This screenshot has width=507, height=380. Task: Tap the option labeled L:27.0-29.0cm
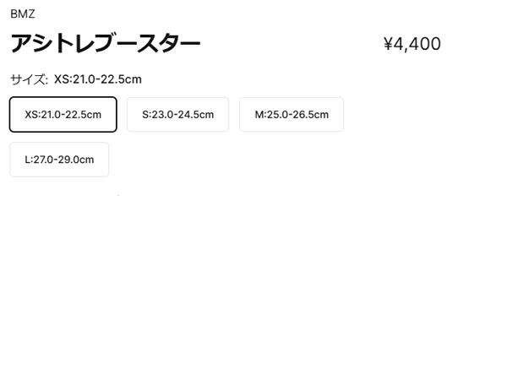coord(59,159)
